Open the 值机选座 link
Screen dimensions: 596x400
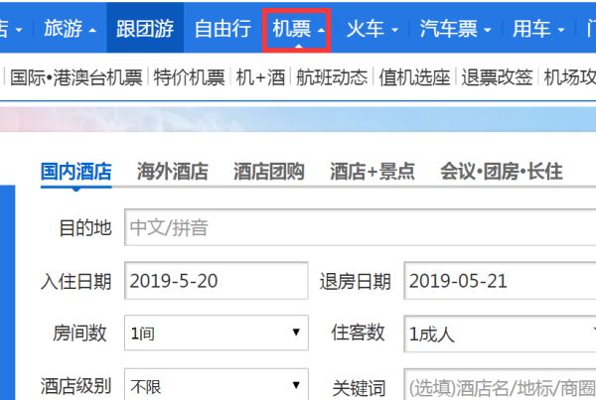point(415,76)
